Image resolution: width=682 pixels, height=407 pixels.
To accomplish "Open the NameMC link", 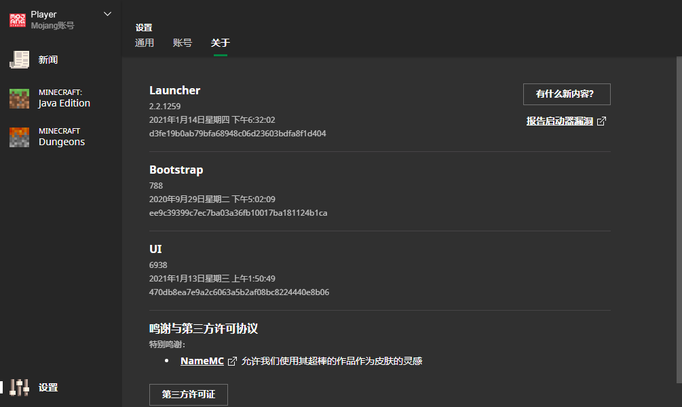I will [202, 361].
